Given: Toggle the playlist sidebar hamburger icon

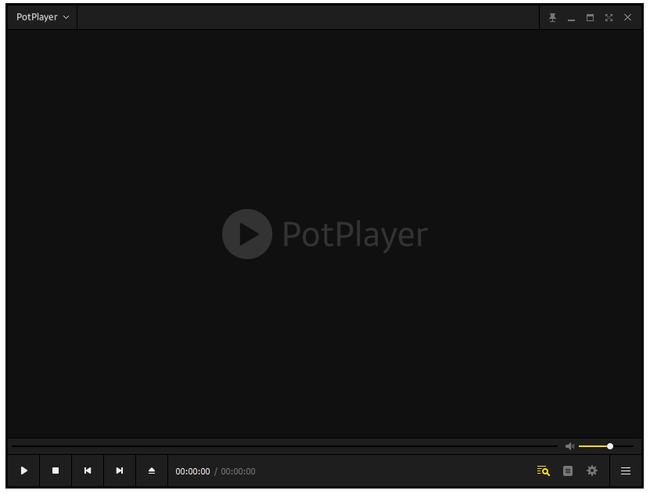Looking at the screenshot, I should click(x=626, y=471).
